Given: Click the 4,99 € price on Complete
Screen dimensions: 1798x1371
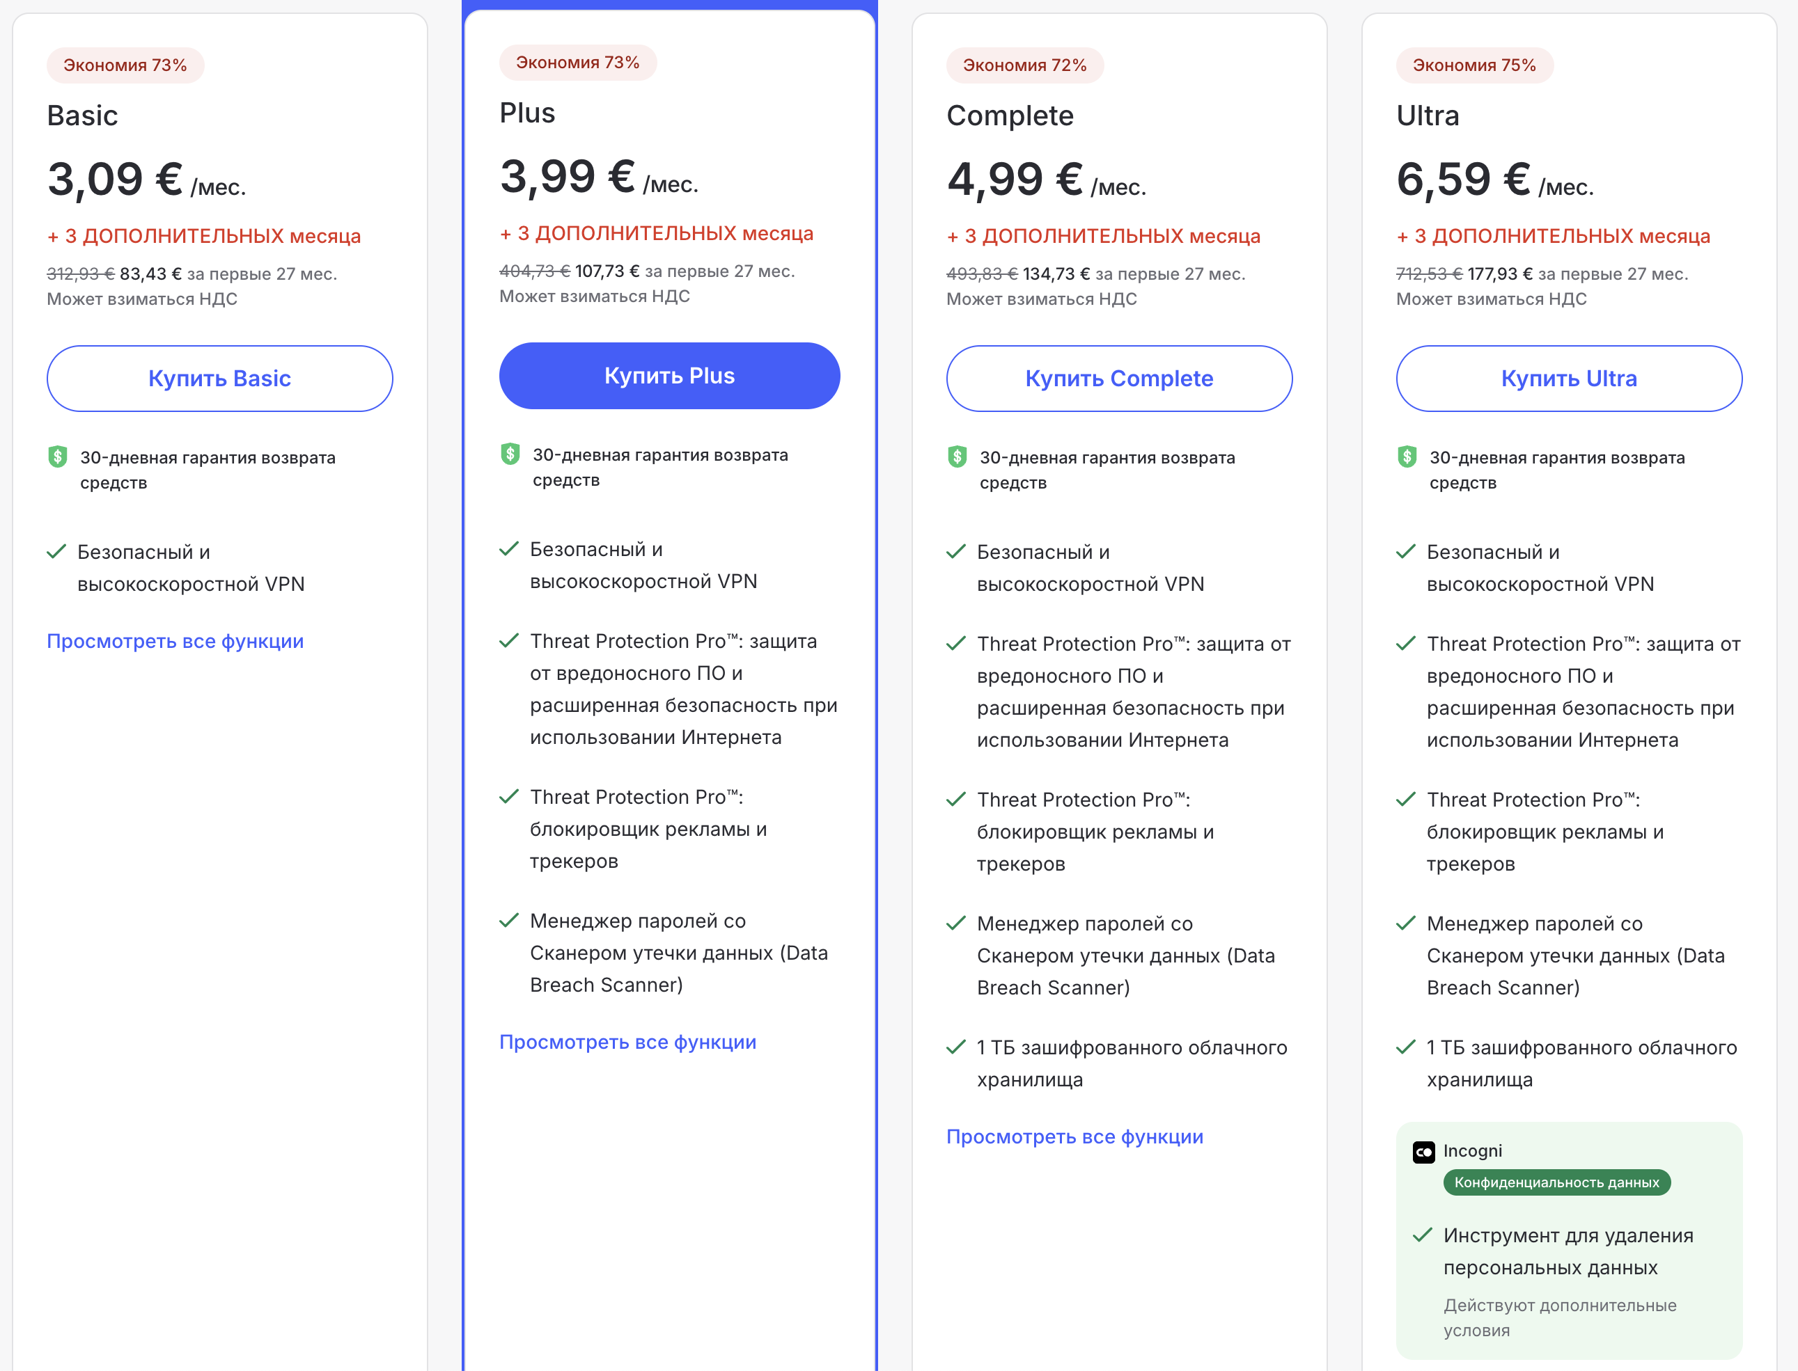Looking at the screenshot, I should tap(1015, 180).
